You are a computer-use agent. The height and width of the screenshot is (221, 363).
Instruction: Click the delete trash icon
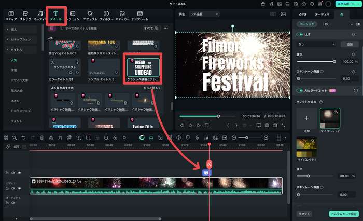(41, 137)
